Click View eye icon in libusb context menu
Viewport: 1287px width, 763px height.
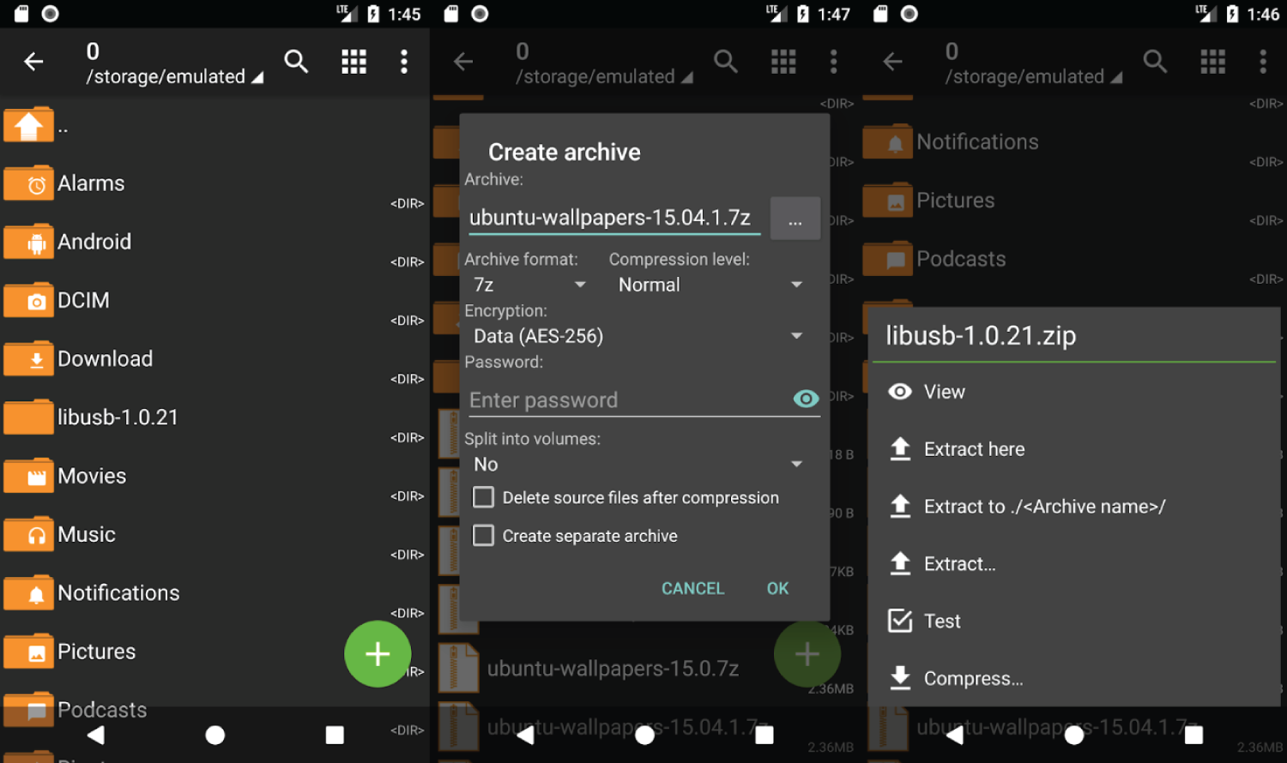coord(900,392)
